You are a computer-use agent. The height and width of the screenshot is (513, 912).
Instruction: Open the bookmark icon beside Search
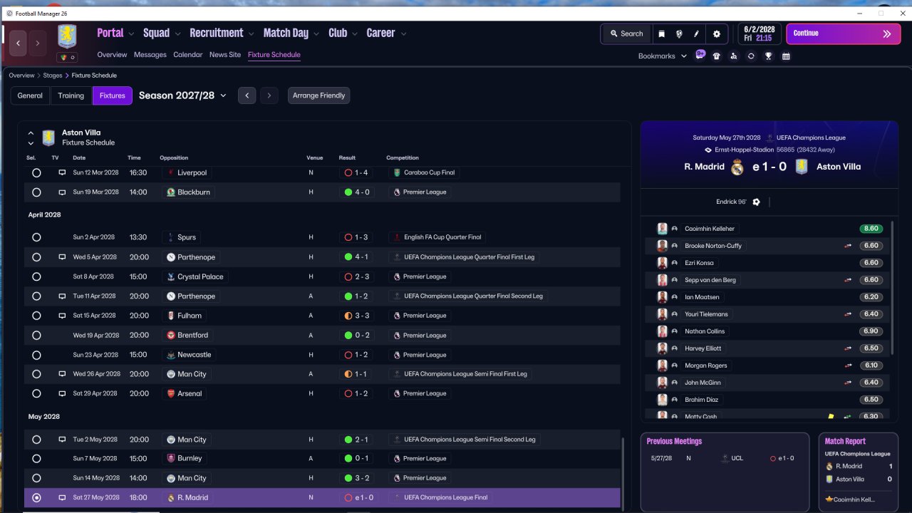point(662,33)
